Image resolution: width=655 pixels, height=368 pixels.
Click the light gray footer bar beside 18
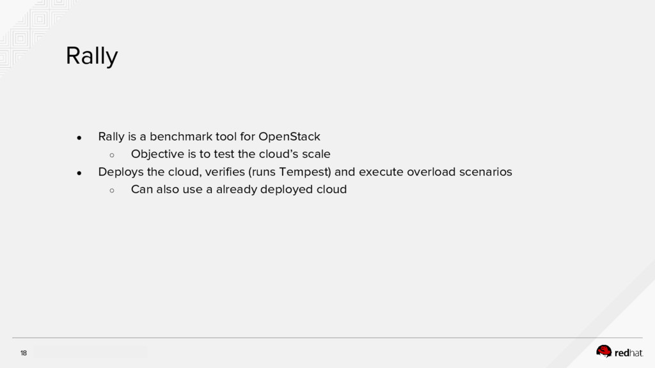[x=90, y=352]
